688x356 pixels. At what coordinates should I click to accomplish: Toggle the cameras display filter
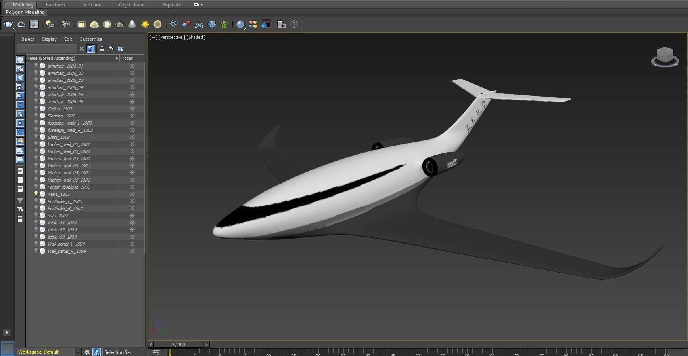tap(20, 87)
